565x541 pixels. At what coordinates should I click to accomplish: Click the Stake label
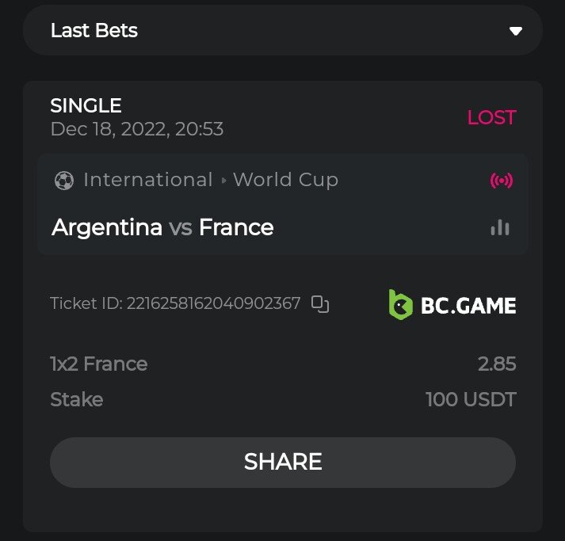(76, 400)
